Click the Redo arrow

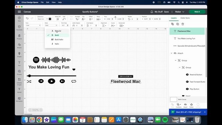coord(32,18)
